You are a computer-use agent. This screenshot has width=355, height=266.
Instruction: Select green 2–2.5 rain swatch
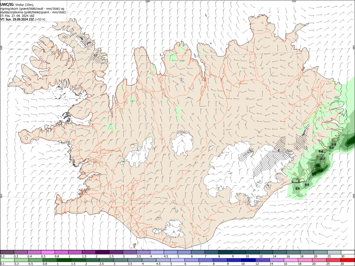pyautogui.click(x=92, y=260)
